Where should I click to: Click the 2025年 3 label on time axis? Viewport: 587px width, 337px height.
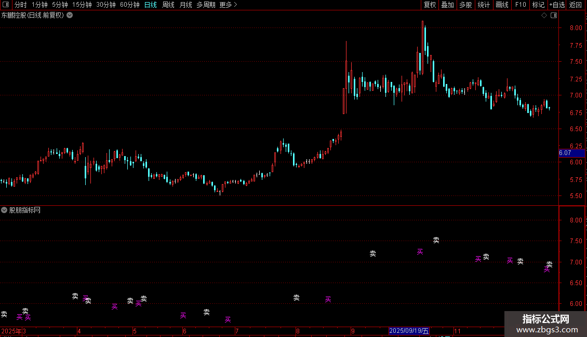[x=14, y=331]
